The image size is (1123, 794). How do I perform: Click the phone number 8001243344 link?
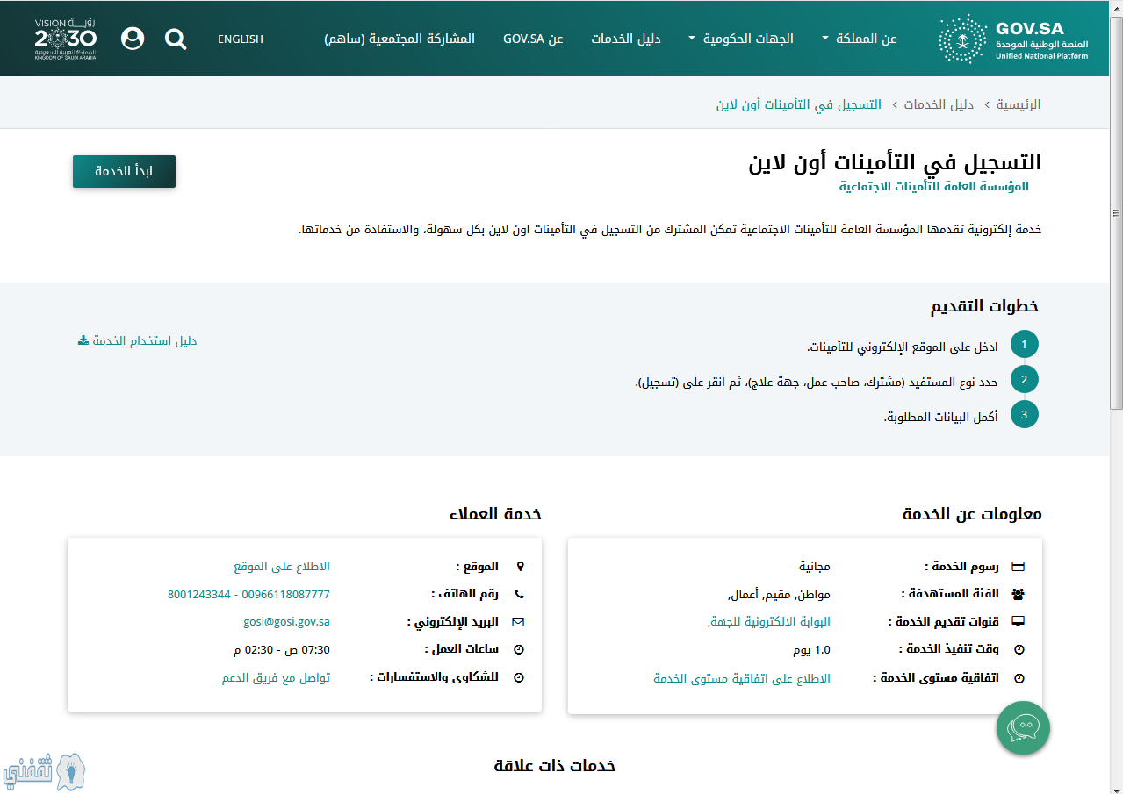click(199, 594)
